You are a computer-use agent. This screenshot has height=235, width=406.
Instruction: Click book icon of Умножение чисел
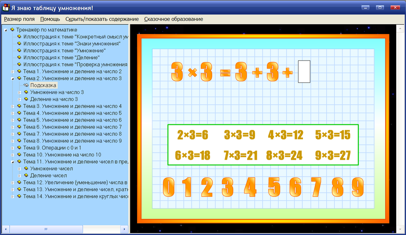(x=26, y=169)
